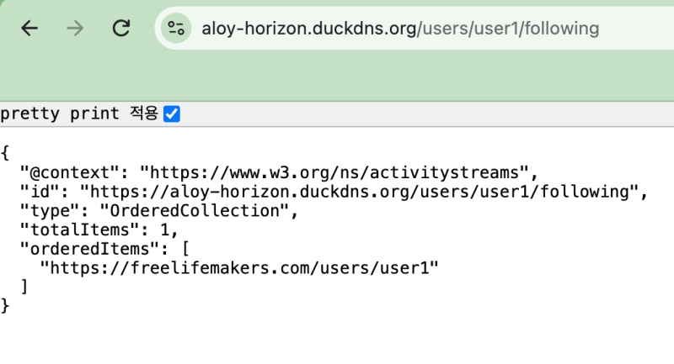The width and height of the screenshot is (674, 364).
Task: Click the "totalItems" key
Action: coord(80,229)
